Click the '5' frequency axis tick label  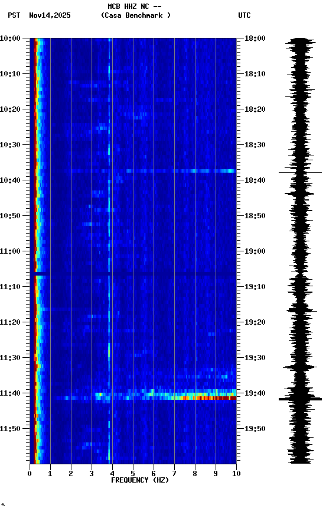[x=133, y=474]
